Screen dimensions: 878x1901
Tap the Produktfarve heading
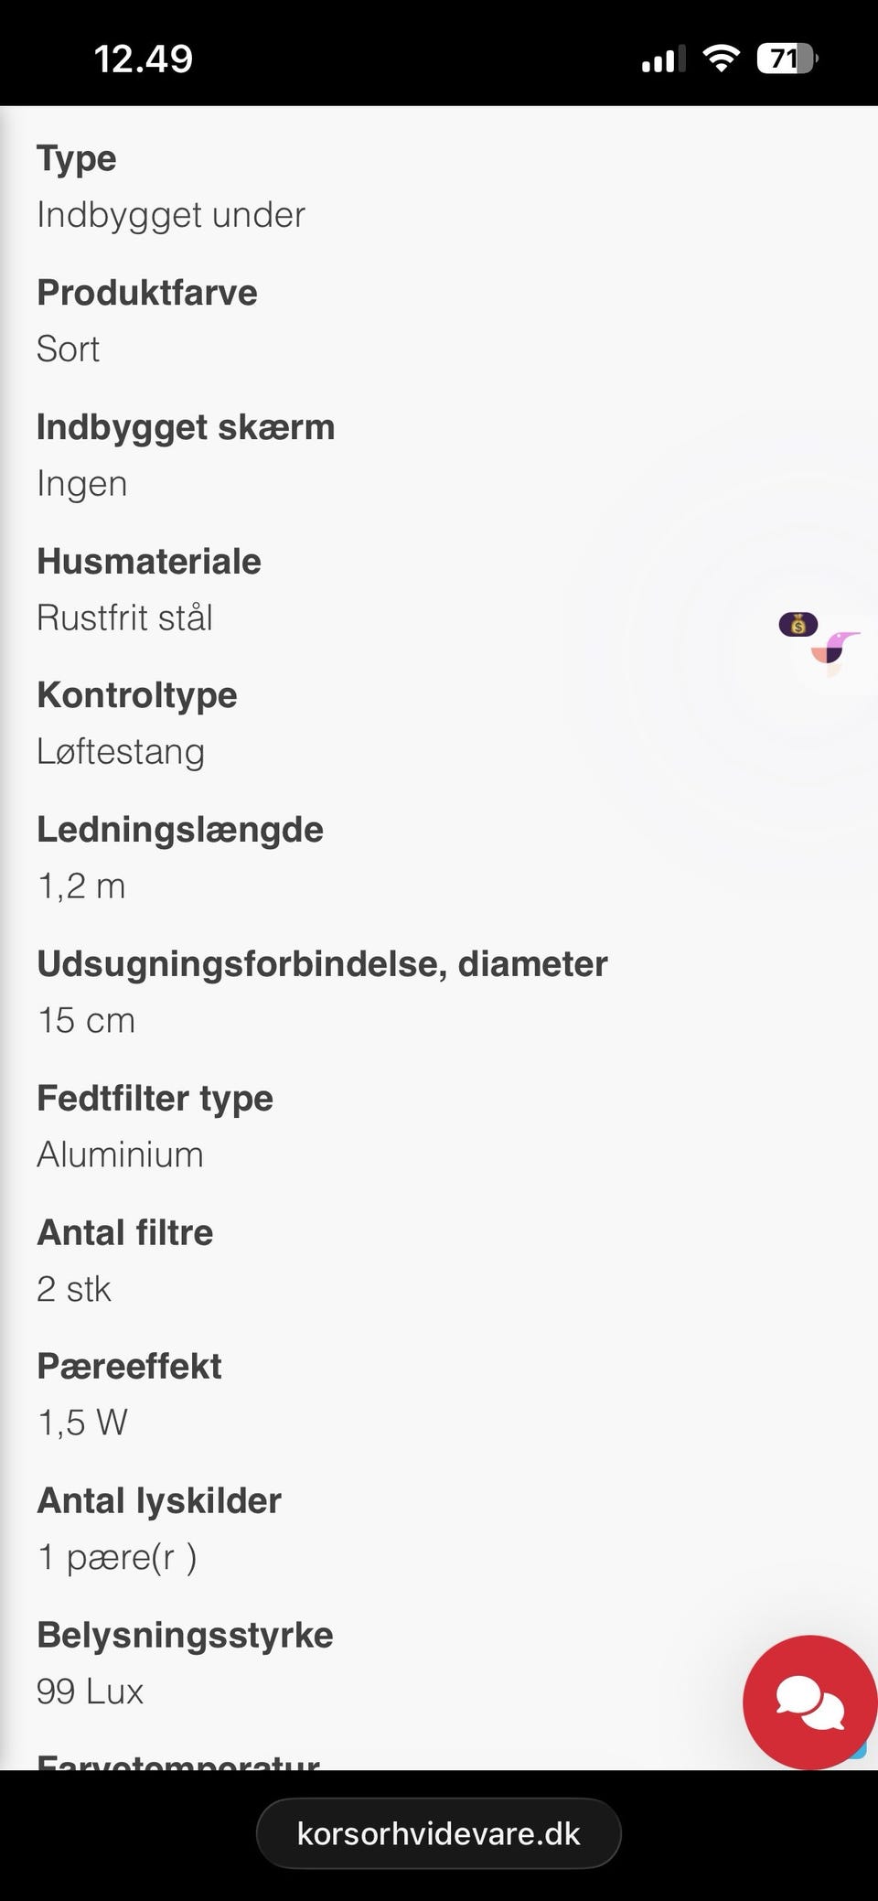(147, 293)
